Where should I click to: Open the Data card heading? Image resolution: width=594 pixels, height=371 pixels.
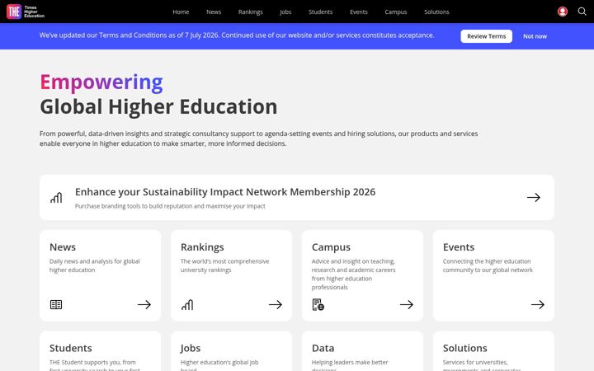pyautogui.click(x=323, y=348)
